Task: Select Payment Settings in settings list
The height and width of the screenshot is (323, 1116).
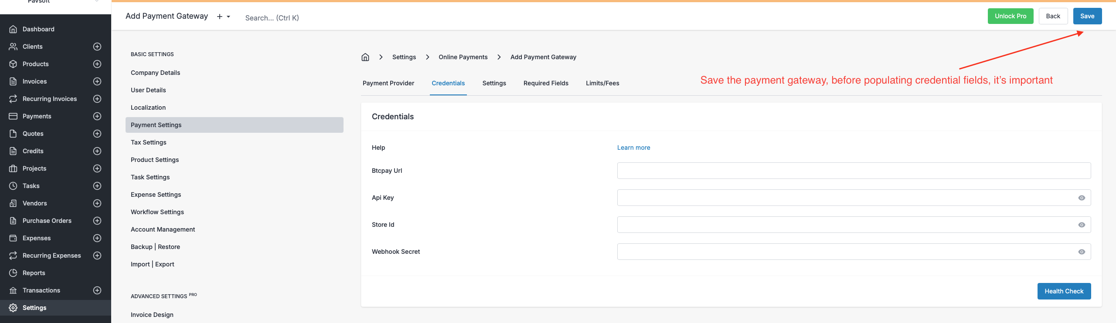Action: (x=235, y=125)
